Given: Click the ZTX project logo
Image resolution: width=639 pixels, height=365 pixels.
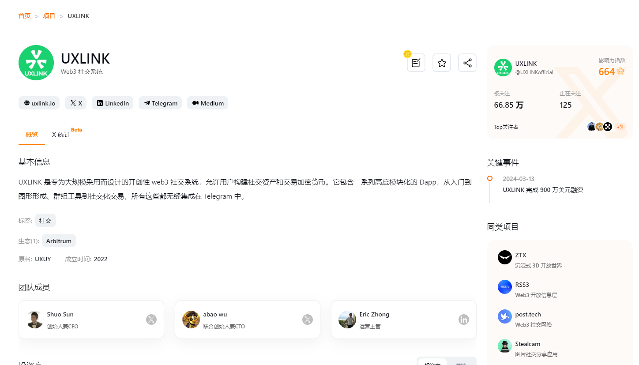Looking at the screenshot, I should coord(505,257).
